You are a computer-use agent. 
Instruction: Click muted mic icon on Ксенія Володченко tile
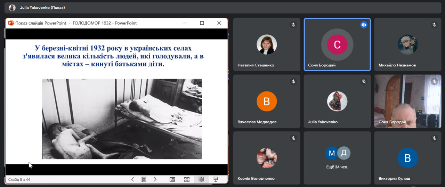293,138
